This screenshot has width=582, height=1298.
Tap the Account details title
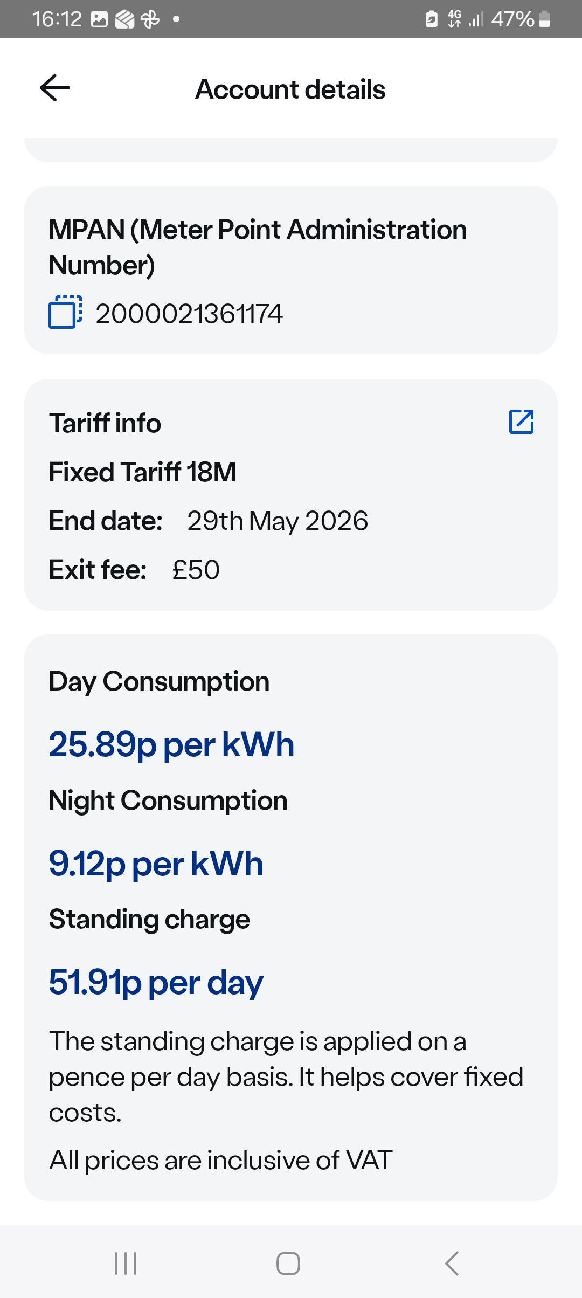[290, 89]
